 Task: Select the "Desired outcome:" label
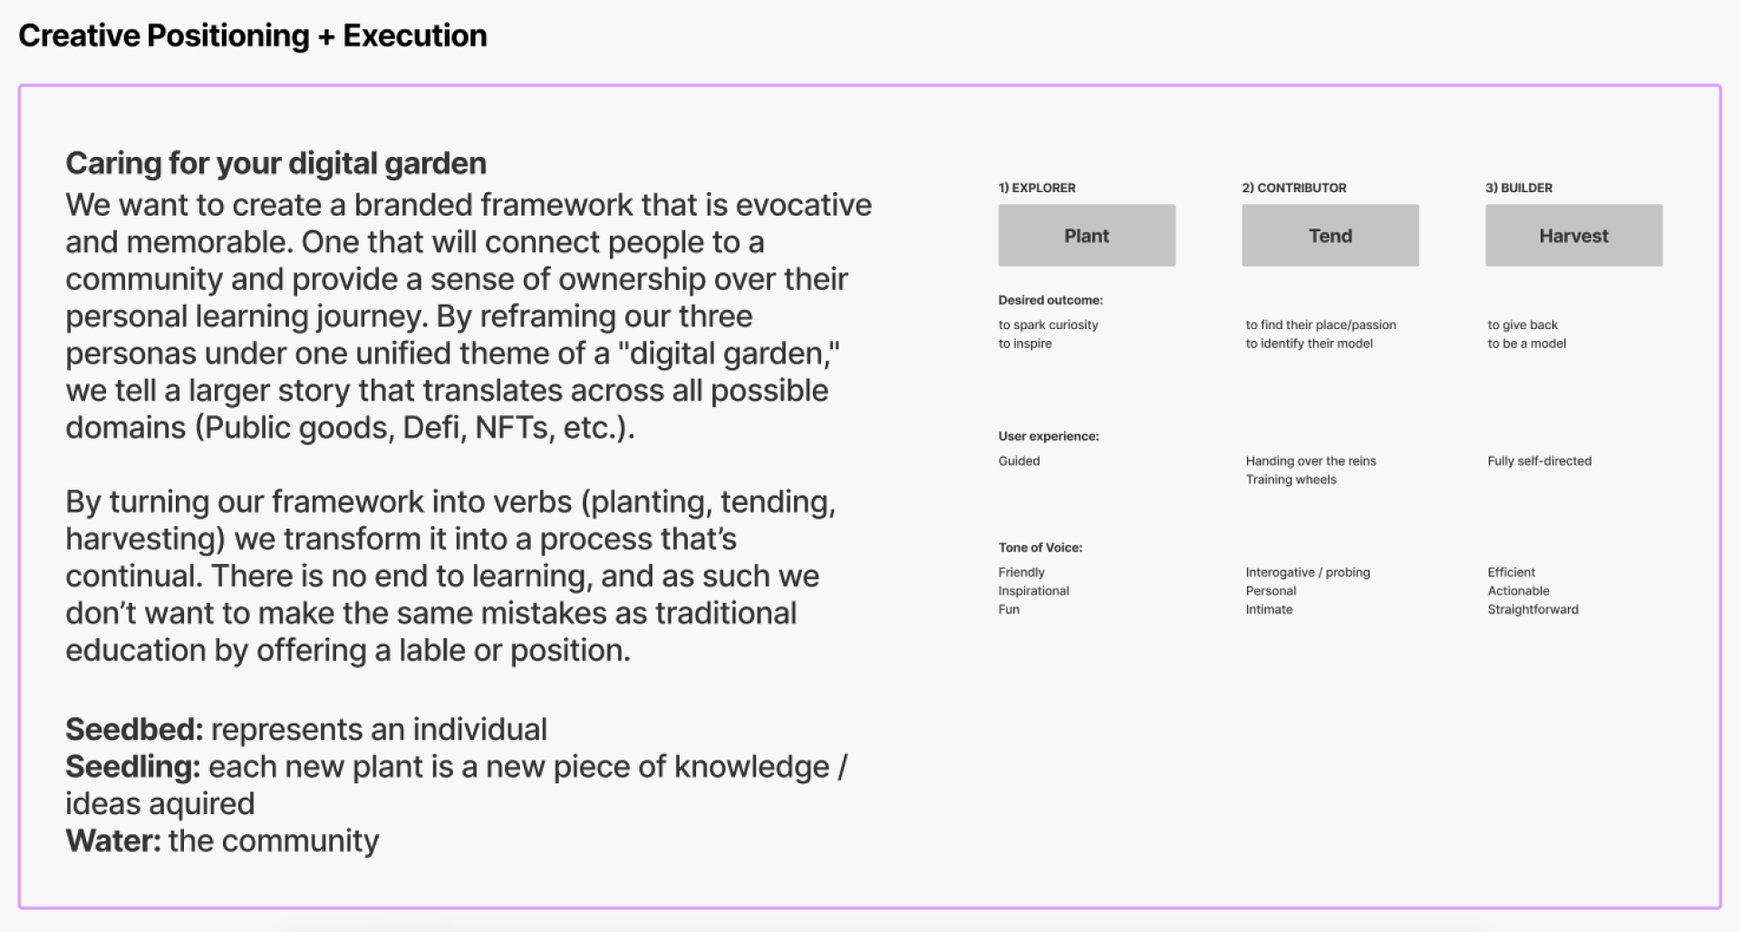(x=1050, y=300)
